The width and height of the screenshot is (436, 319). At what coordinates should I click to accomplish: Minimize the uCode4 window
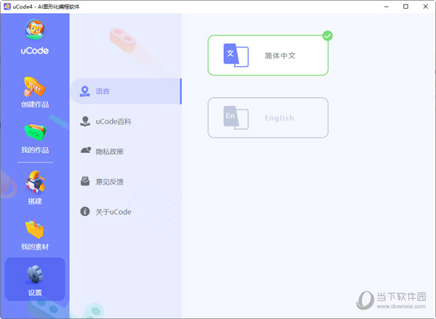point(387,7)
